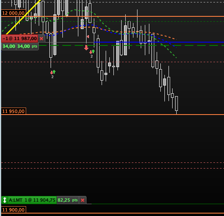Click the 34,00 pts profit value

[27, 46]
